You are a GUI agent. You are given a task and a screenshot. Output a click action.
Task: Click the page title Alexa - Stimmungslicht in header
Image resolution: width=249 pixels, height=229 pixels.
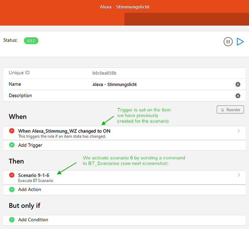125,7
